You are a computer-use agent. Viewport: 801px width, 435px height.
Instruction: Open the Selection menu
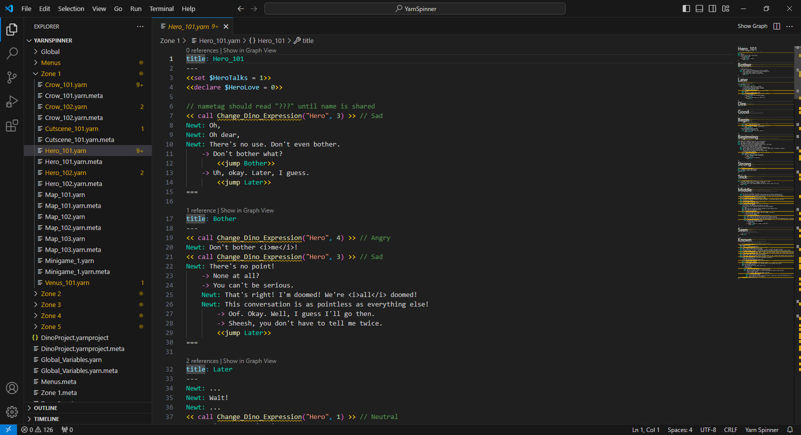click(71, 8)
